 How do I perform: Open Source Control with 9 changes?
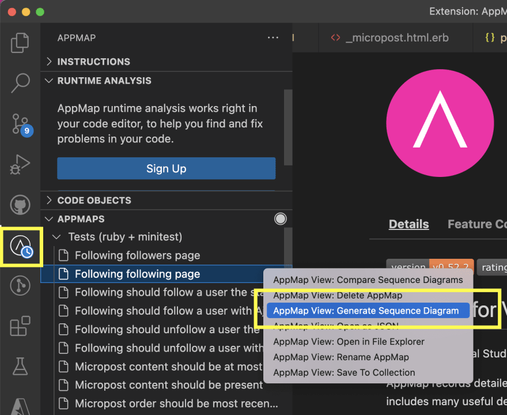tap(21, 125)
